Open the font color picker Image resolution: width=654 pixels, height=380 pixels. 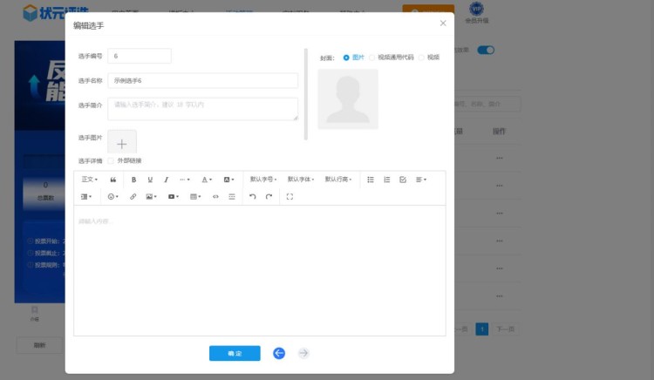coord(207,180)
